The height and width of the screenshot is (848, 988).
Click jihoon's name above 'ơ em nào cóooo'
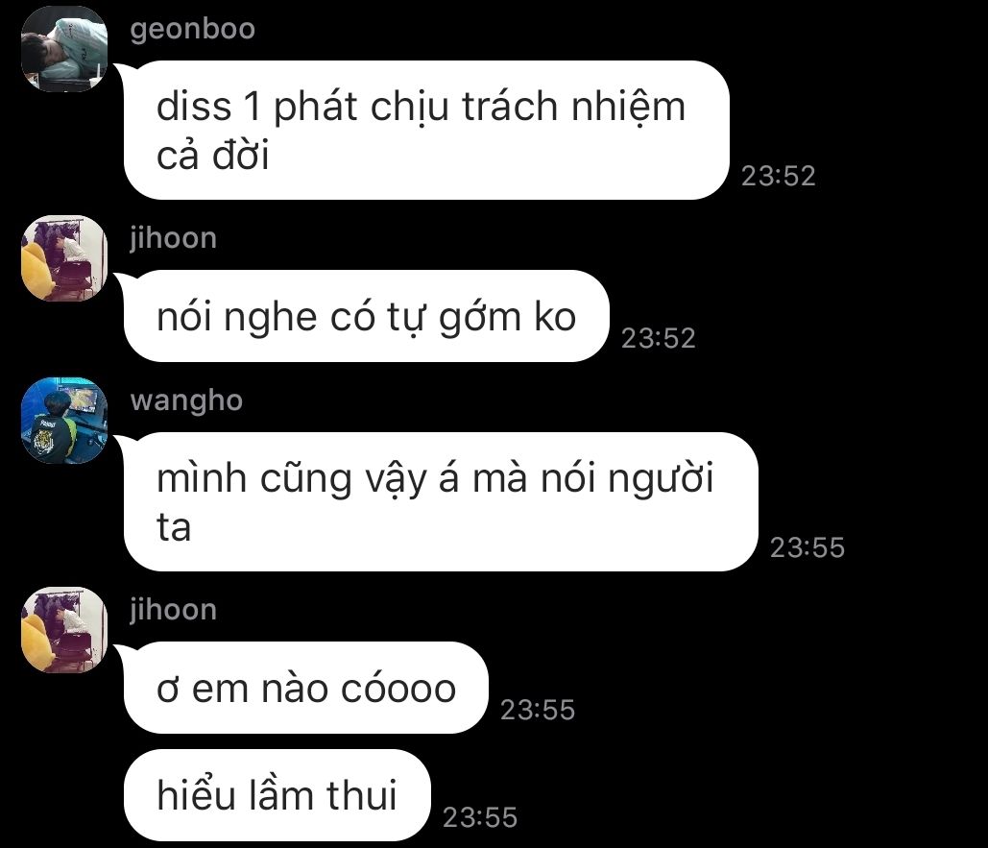pos(173,609)
